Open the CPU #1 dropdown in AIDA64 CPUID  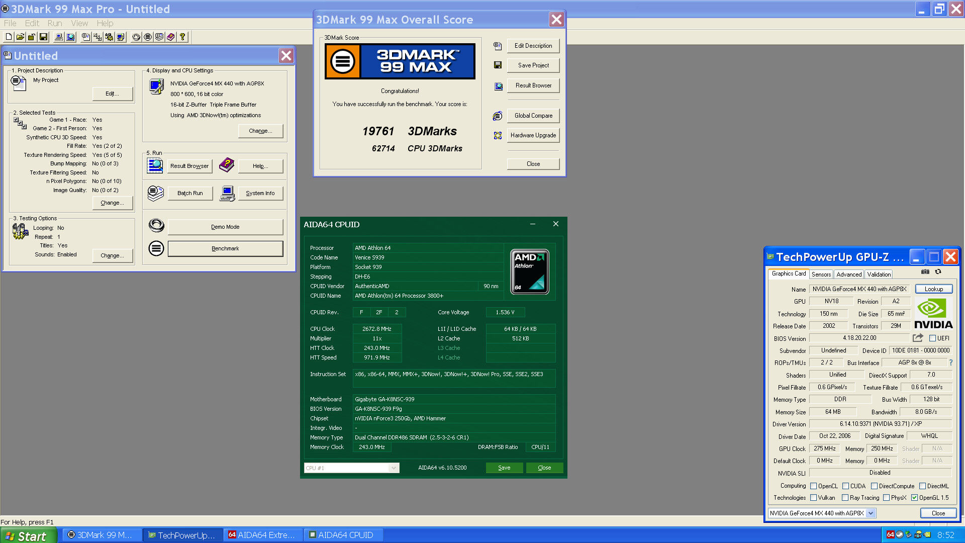point(351,468)
